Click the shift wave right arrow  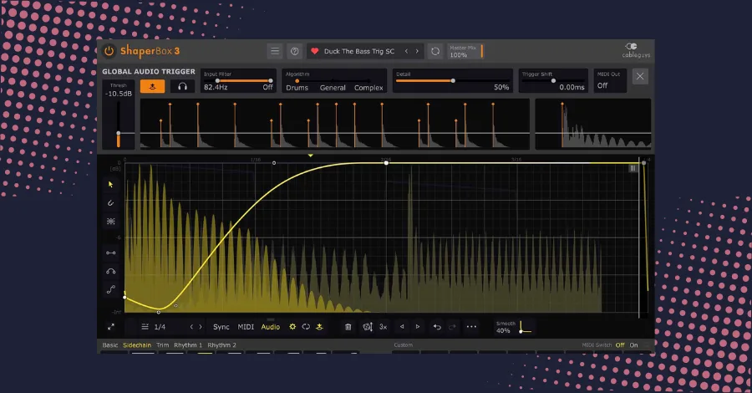418,327
